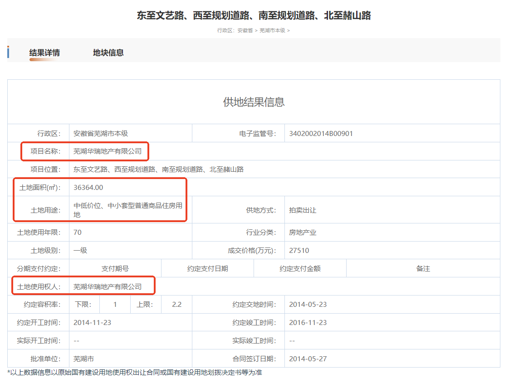Viewport: 509px width, 378px height.
Task: Click the 供地方式 value 拍卖出让
Action: point(303,210)
